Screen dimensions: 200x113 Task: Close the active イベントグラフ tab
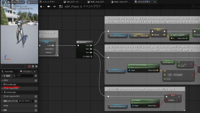click(x=155, y=2)
